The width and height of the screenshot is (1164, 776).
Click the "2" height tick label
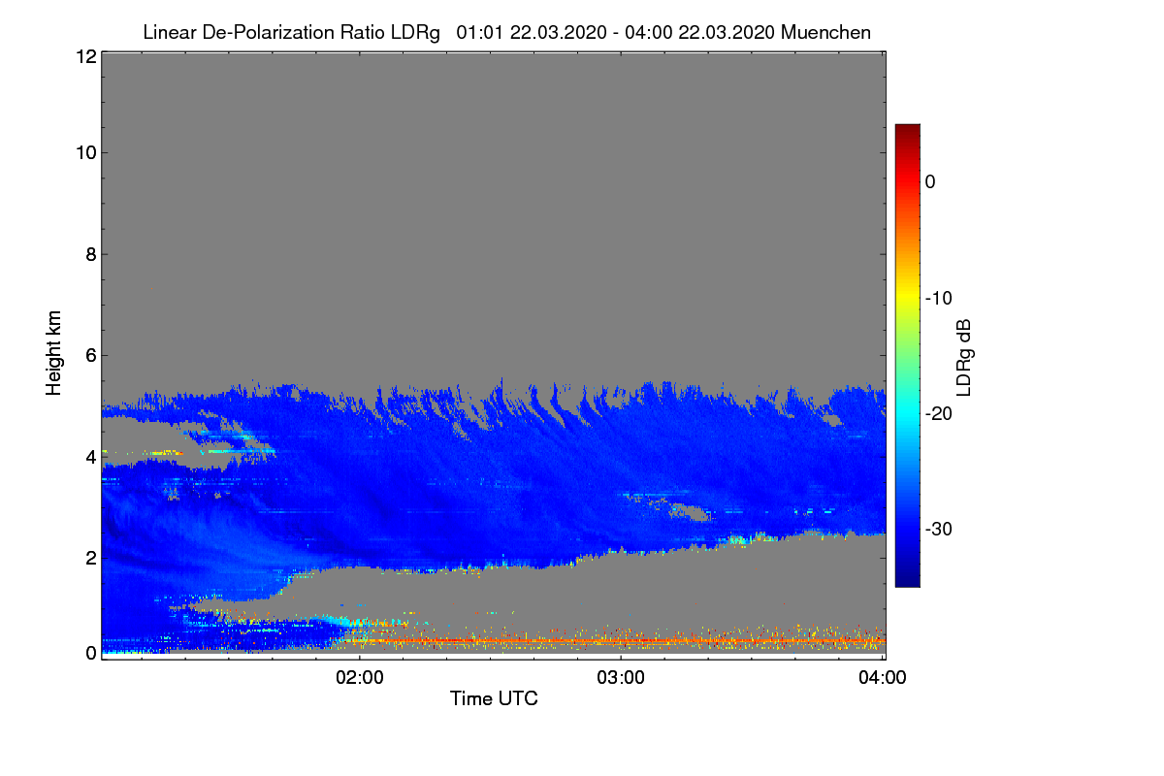(90, 557)
